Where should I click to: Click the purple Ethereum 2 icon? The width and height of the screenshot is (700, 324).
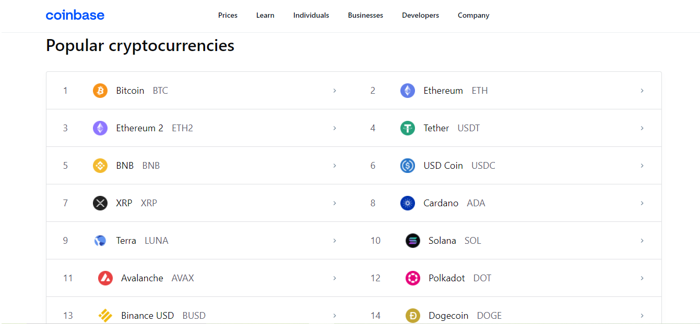pyautogui.click(x=100, y=128)
